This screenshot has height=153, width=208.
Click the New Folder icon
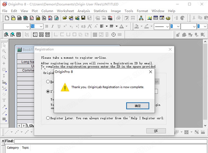(13, 18)
